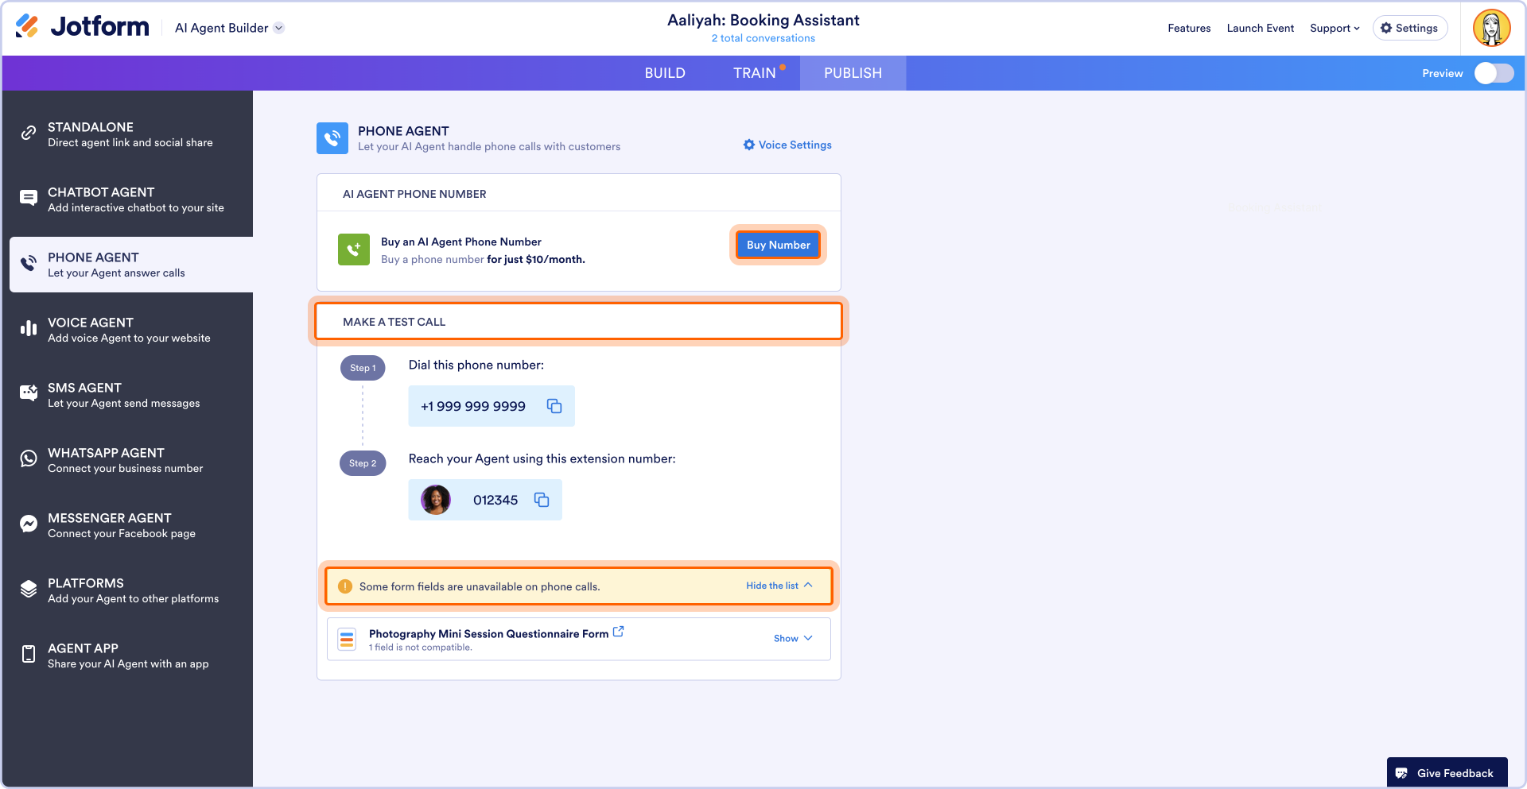Image resolution: width=1527 pixels, height=789 pixels.
Task: Click the Buy Number button
Action: (x=778, y=245)
